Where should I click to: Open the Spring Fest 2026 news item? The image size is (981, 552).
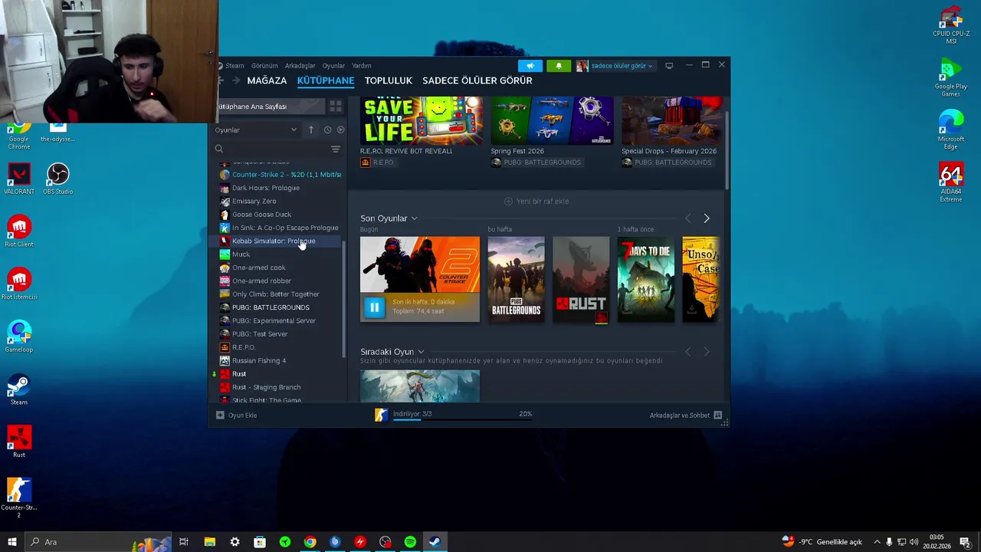pyautogui.click(x=552, y=121)
